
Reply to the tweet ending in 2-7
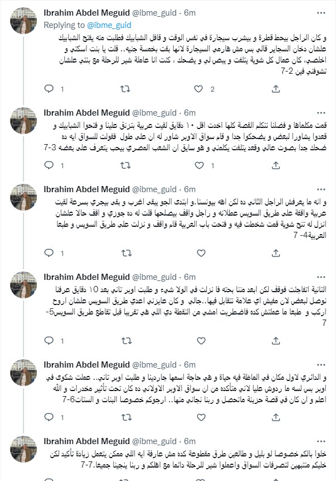coord(49,89)
